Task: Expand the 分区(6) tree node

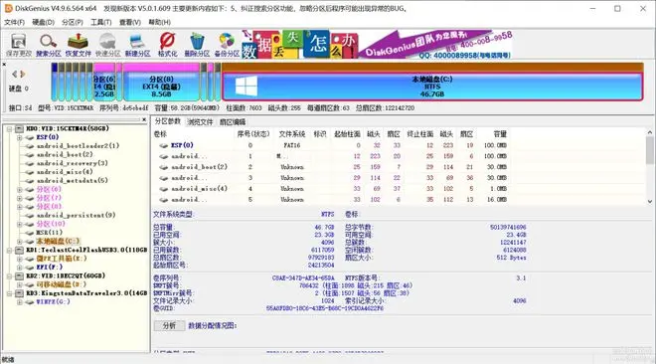Action: point(19,190)
